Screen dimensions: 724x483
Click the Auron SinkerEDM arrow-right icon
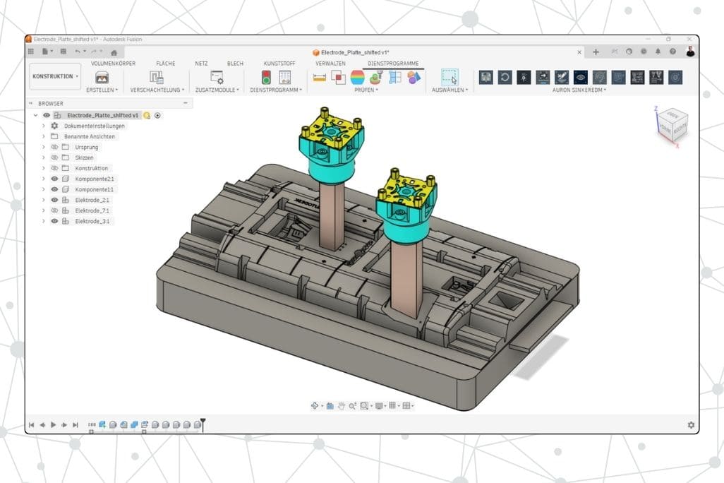point(543,77)
